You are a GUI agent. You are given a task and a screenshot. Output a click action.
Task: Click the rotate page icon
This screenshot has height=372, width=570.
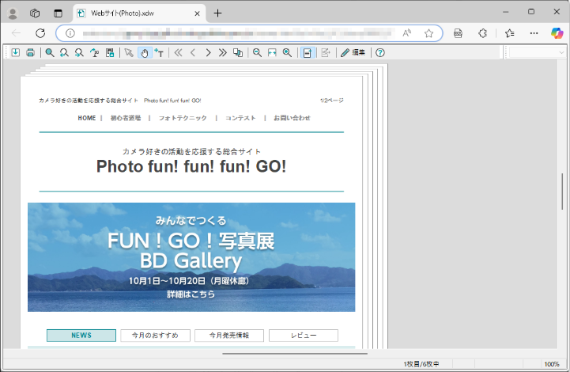pos(95,53)
